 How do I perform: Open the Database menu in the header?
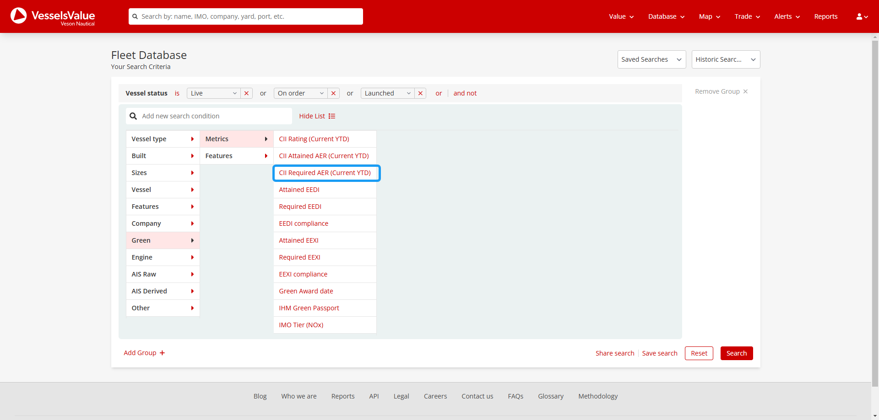(x=666, y=16)
